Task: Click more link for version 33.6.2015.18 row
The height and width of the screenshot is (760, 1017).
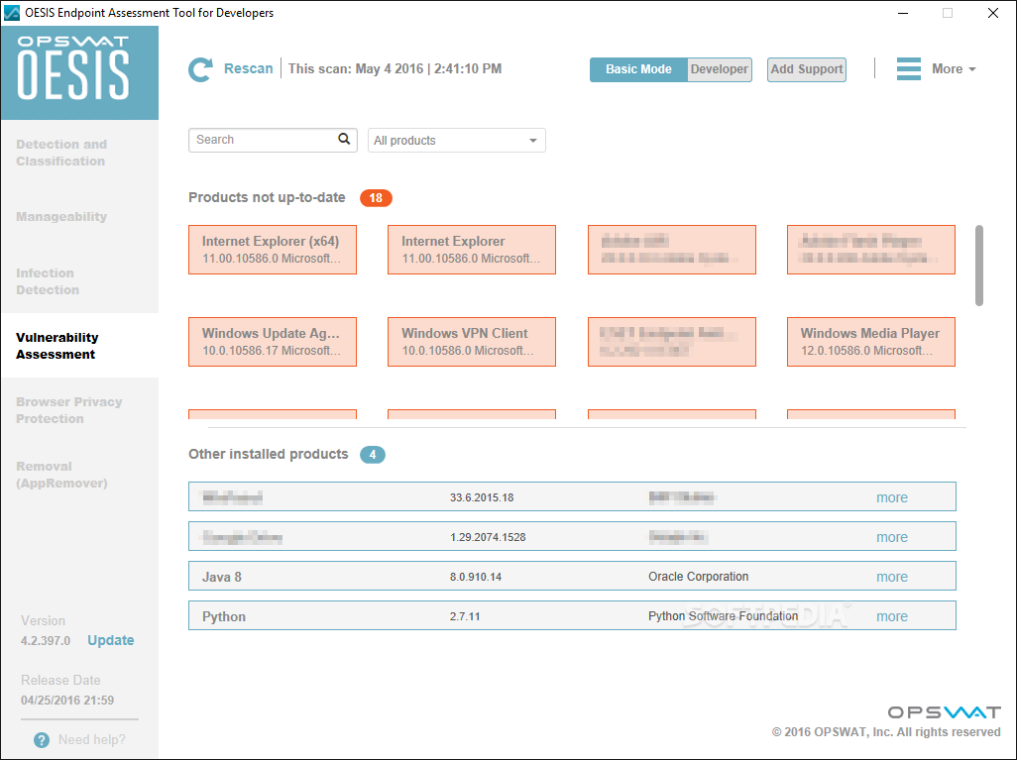Action: coord(892,498)
